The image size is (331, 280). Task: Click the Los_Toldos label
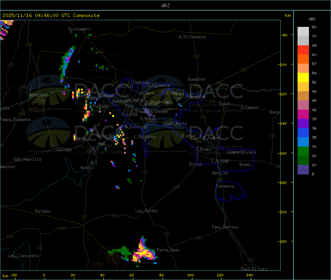coord(146,211)
